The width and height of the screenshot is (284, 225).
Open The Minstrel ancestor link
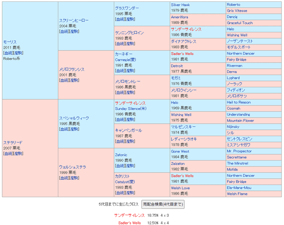[237, 163]
